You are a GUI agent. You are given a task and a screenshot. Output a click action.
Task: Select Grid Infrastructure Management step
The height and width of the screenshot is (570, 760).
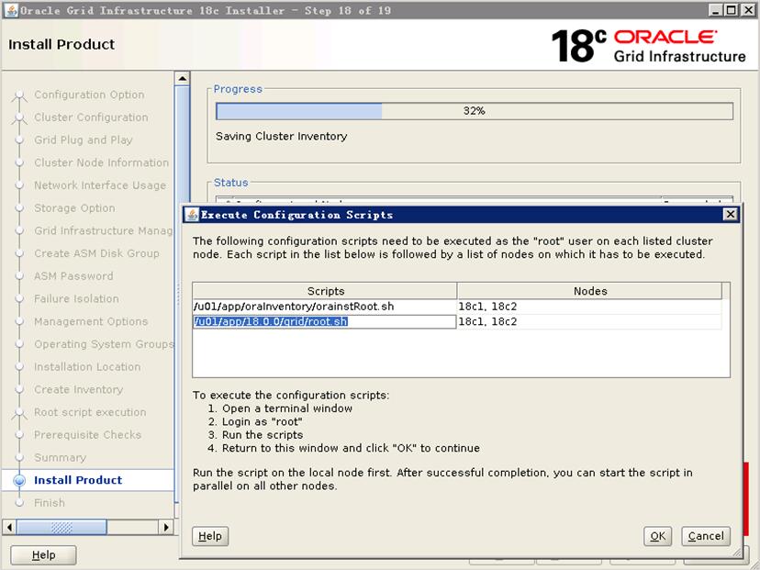point(103,230)
